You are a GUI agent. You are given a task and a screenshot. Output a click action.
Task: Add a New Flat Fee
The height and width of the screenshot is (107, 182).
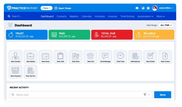point(31,72)
